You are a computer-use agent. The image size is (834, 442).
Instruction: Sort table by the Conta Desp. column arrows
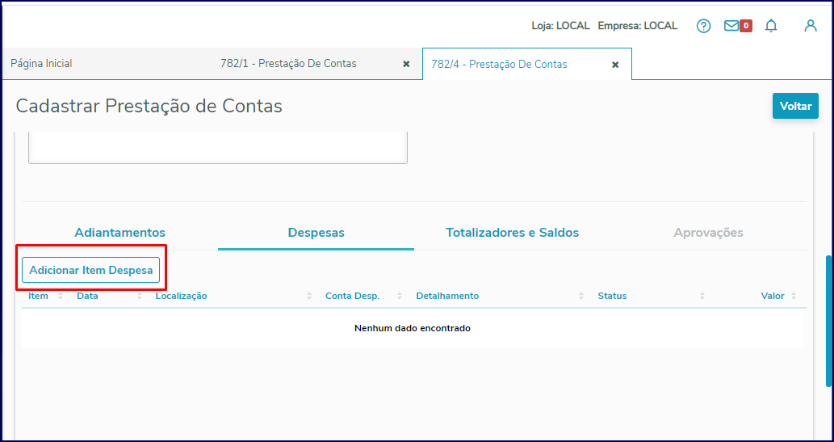(x=400, y=296)
